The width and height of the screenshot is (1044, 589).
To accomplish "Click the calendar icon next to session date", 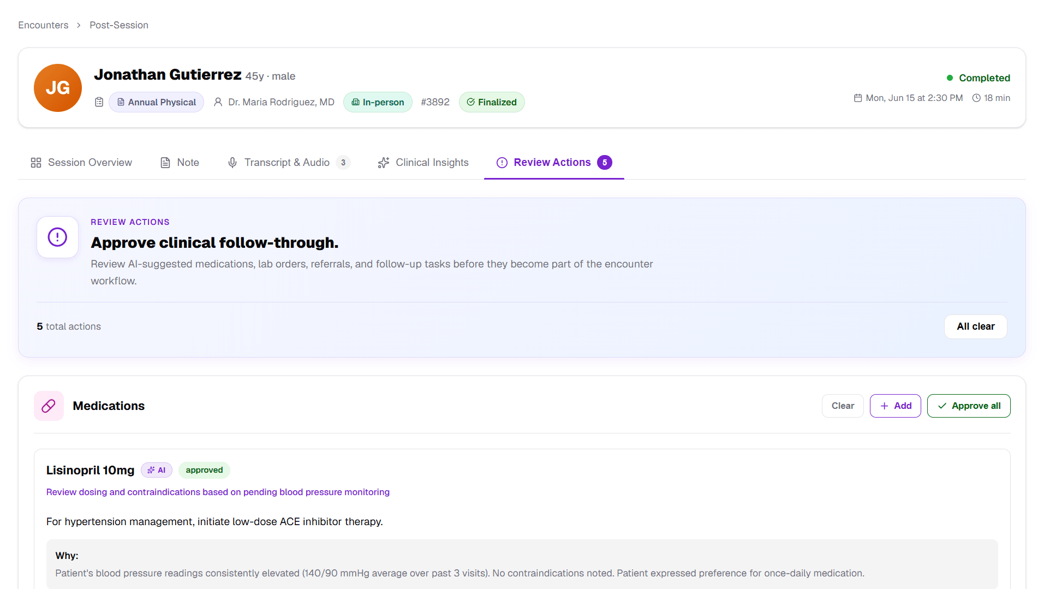I will pos(858,98).
